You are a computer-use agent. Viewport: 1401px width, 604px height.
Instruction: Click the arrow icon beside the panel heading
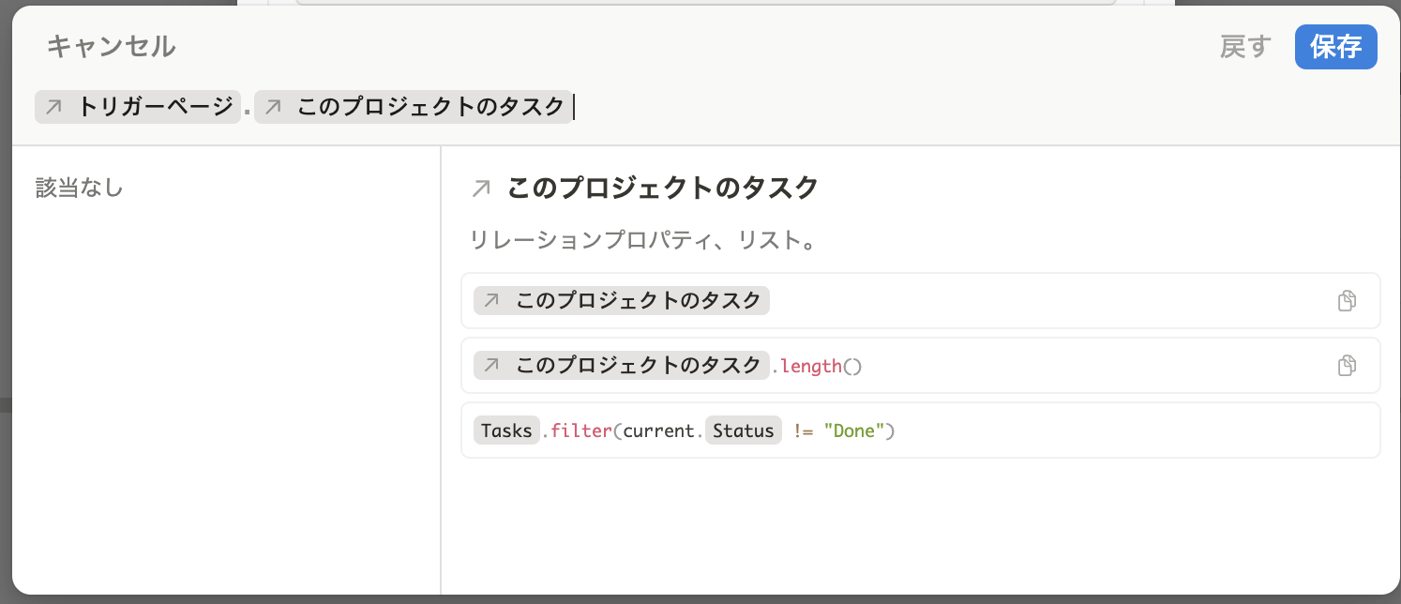(x=481, y=189)
